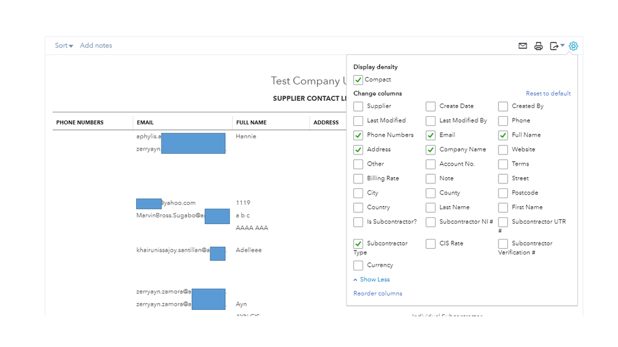
Task: Click Reset to default link
Action: pos(548,94)
